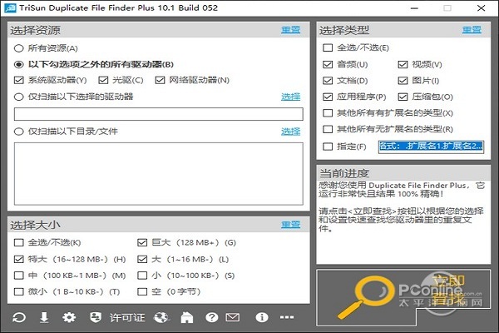Open settings via the gear icon
Screen dimensions: 499x333
[69, 317]
